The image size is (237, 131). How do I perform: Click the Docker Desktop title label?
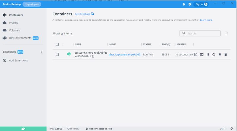pyautogui.click(x=12, y=4)
